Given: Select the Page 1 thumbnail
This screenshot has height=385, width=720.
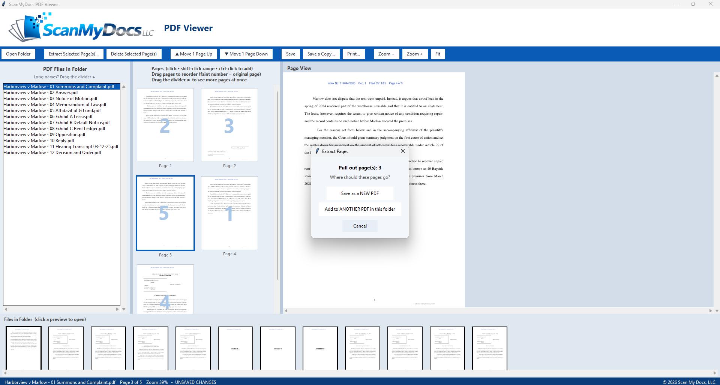Looking at the screenshot, I should click(x=165, y=125).
